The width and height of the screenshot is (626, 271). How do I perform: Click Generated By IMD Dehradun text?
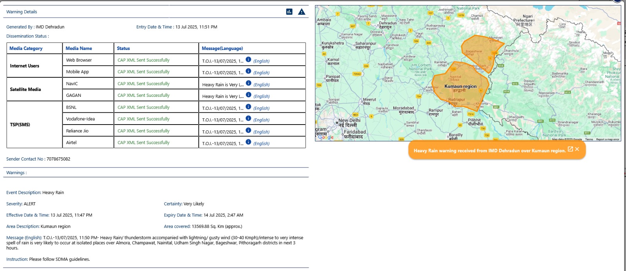35,27
